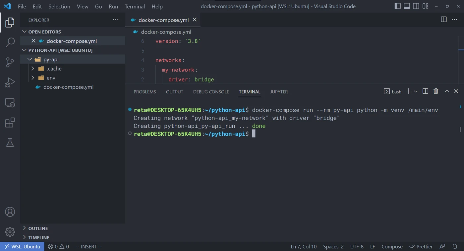Toggle the bottom panel layout icon
Screen dimensions: 464x251
(x=407, y=6)
